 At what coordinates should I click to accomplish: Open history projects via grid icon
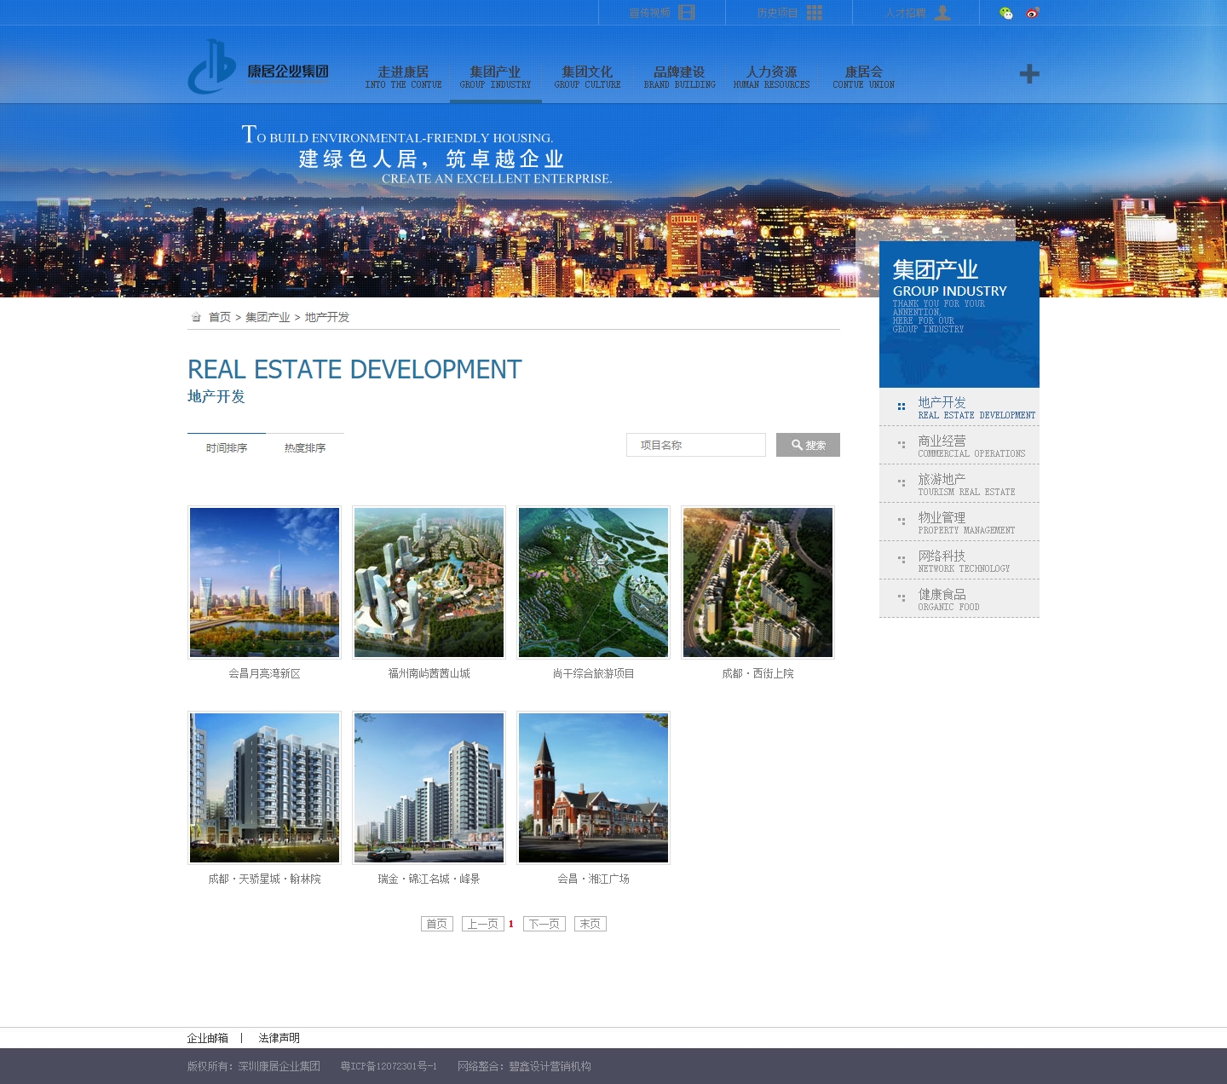coord(815,13)
